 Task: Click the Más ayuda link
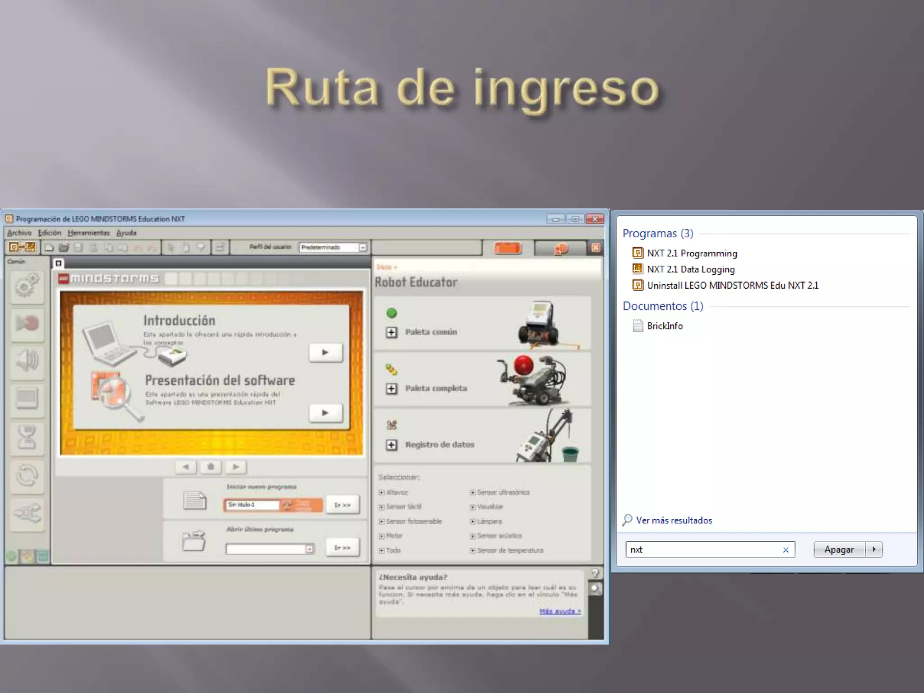pyautogui.click(x=559, y=611)
